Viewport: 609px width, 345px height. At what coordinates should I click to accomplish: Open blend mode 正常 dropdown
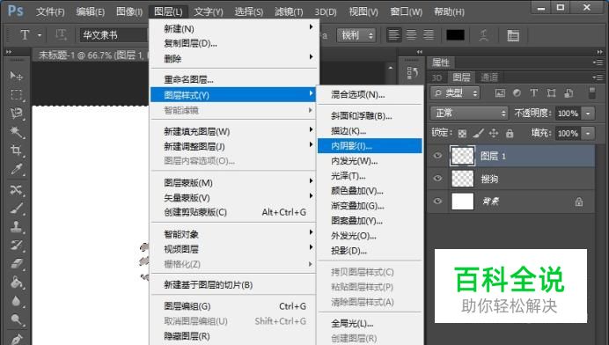point(469,113)
